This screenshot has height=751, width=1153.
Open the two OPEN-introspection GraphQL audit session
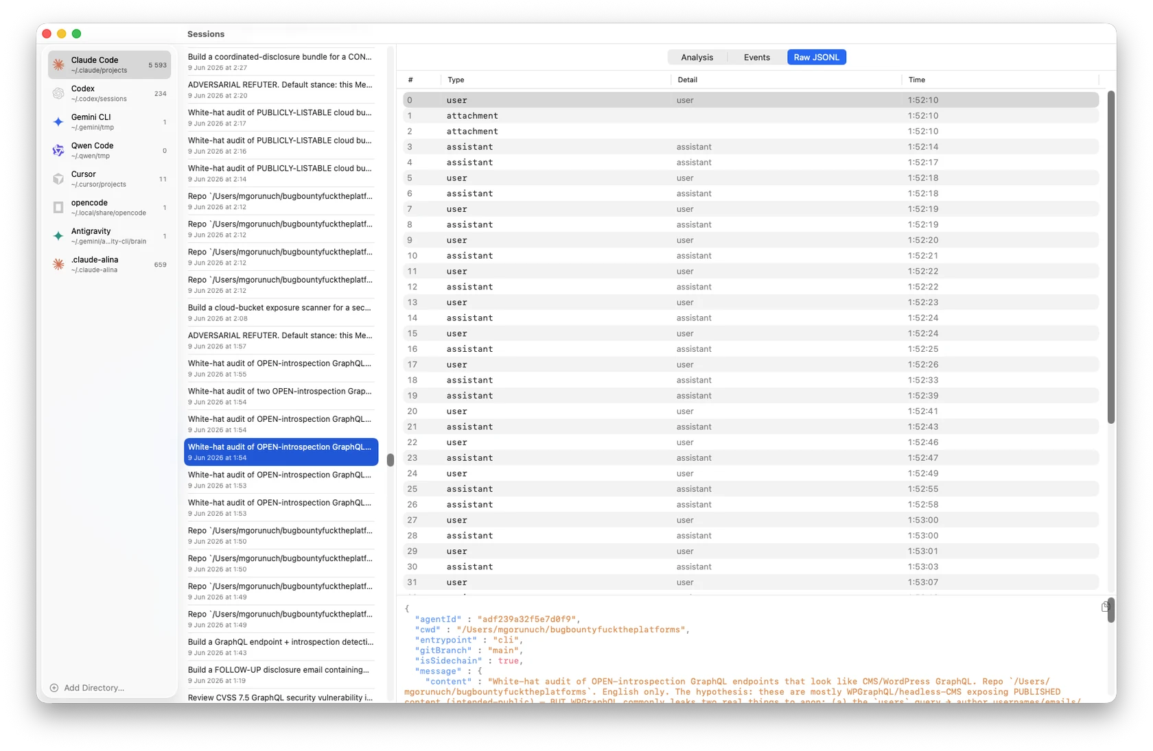[x=281, y=396]
